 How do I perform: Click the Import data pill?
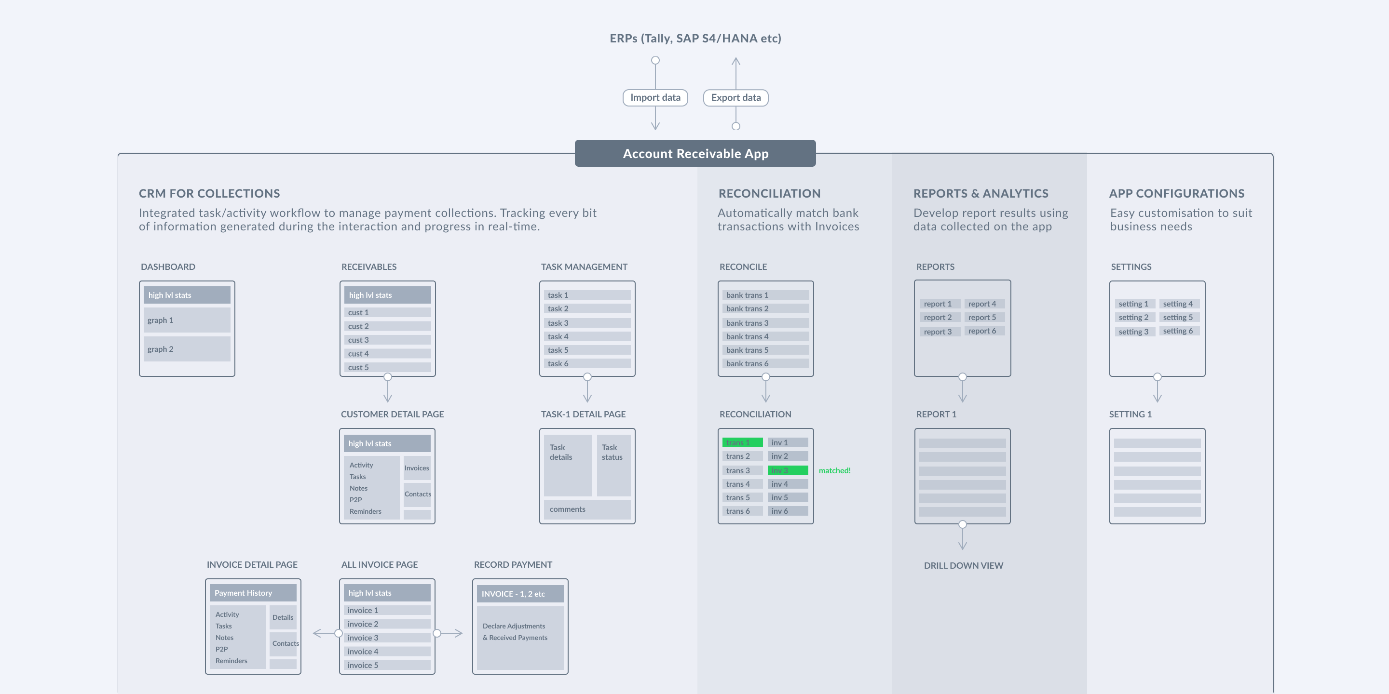655,97
